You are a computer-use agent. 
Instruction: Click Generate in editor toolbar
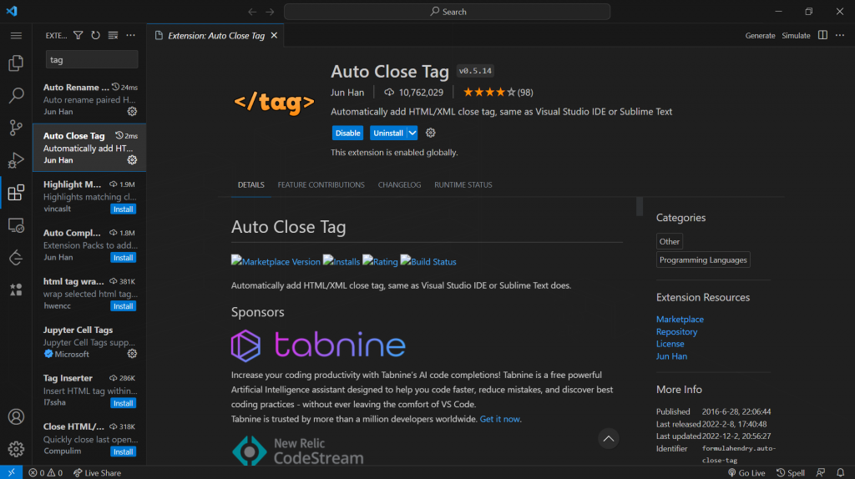point(760,35)
